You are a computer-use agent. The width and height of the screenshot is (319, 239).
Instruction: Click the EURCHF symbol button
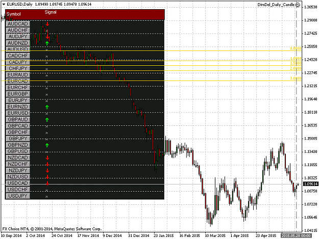coord(18,88)
